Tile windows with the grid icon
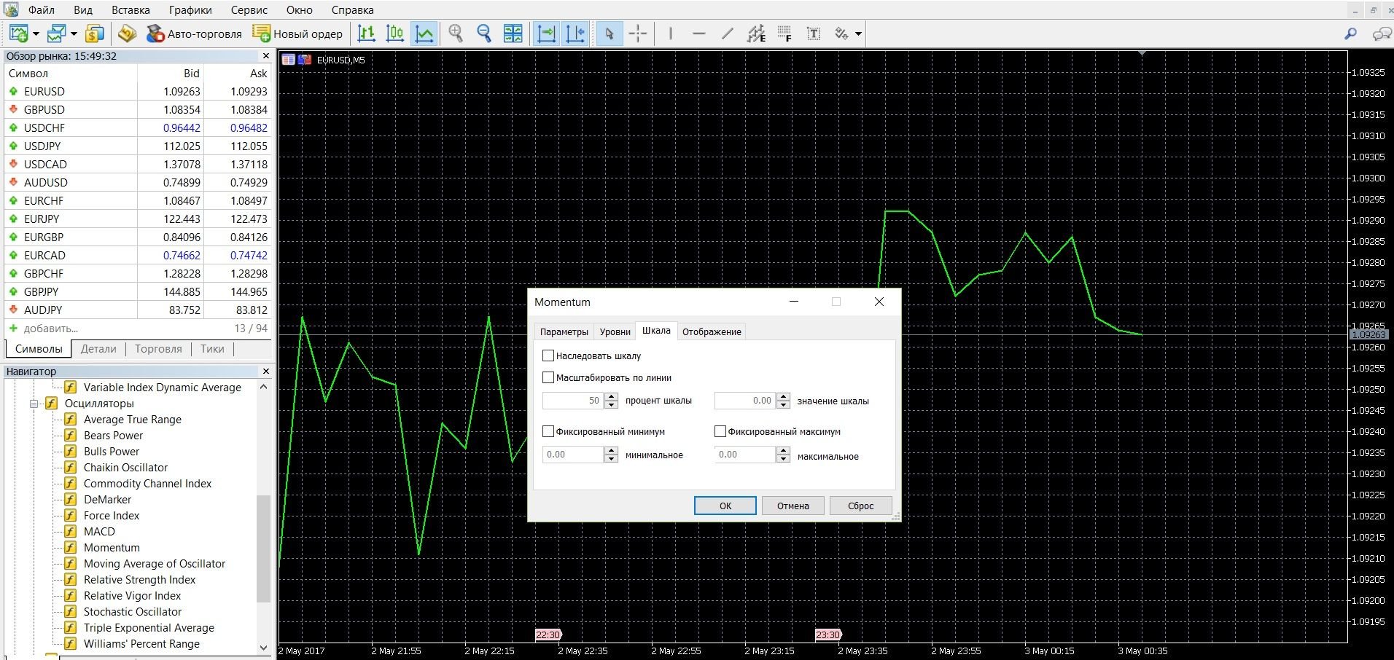The width and height of the screenshot is (1394, 660). coord(513,34)
